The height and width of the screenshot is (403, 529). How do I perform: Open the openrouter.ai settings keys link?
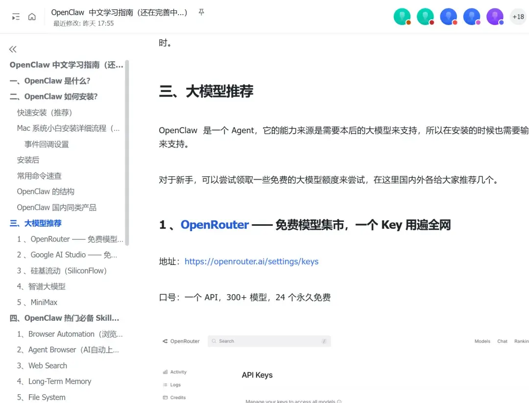251,261
